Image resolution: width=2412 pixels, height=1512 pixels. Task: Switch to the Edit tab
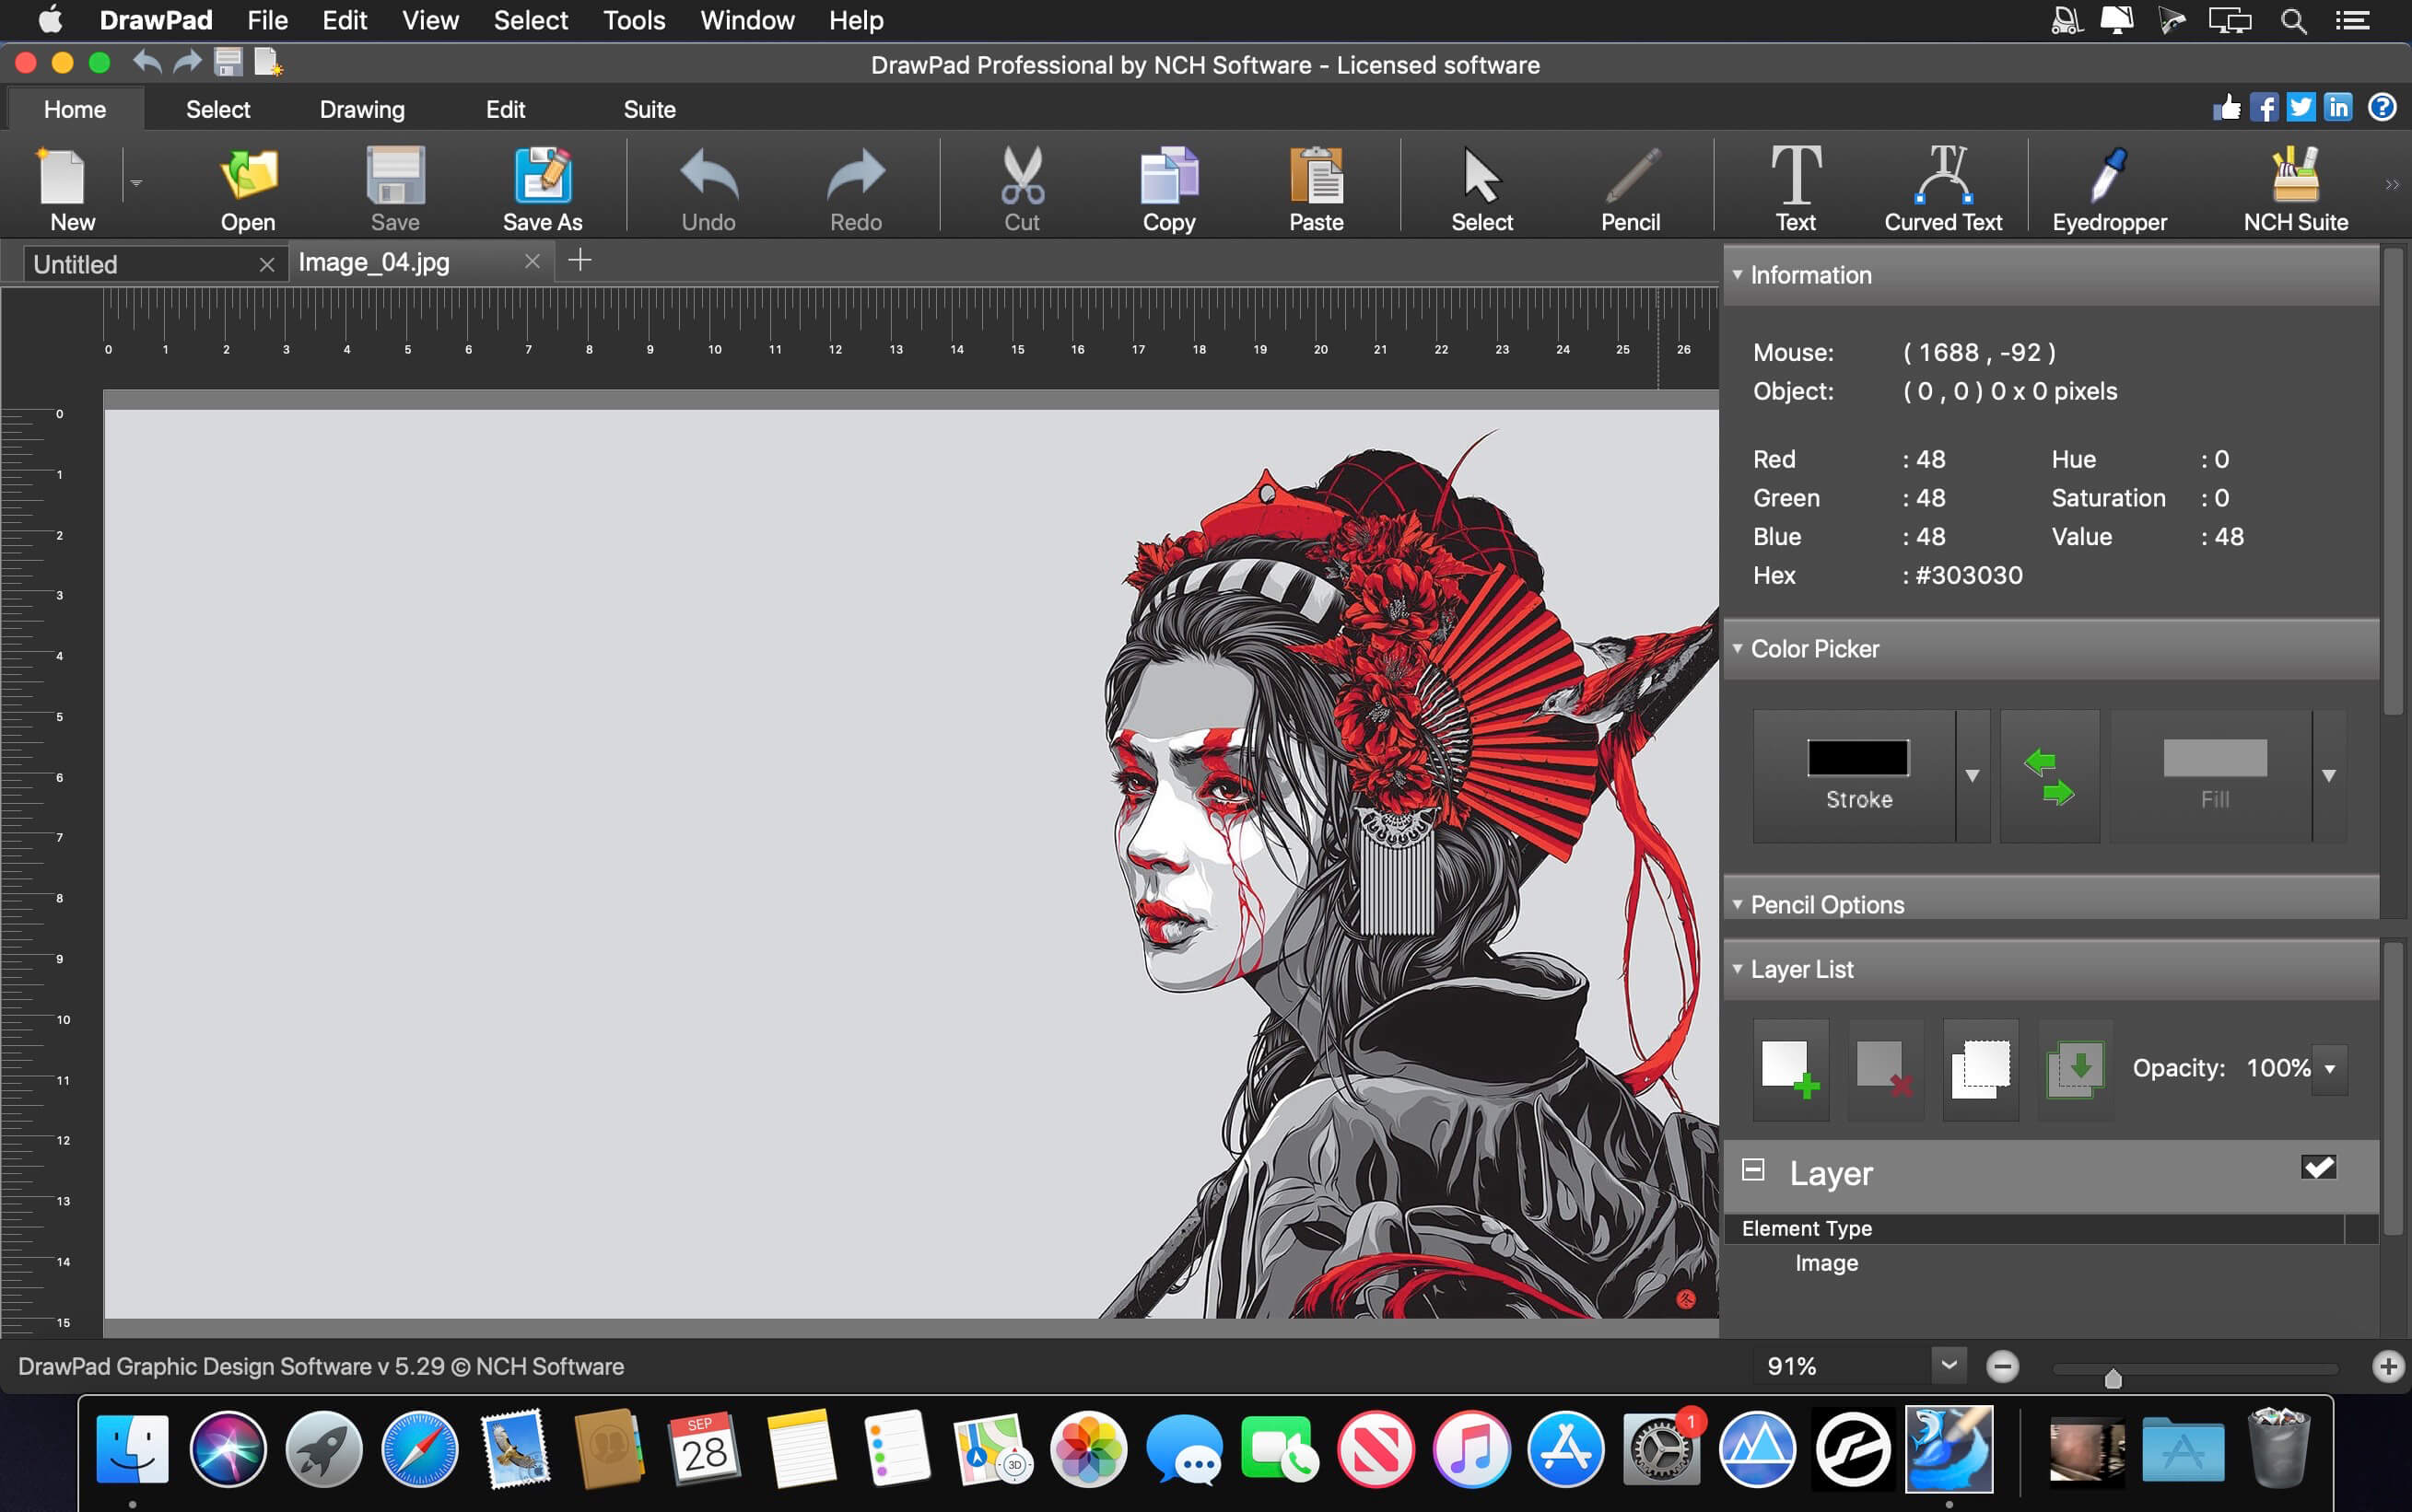click(504, 110)
